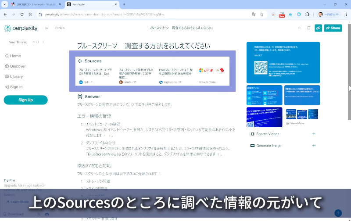The height and width of the screenshot is (222, 351).
Task: Click the Sources heading icon
Action: 80,61
